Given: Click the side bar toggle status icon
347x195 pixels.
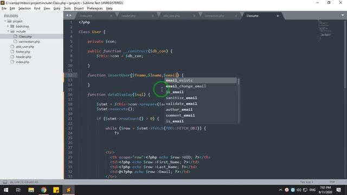Looking at the screenshot, I should tap(5, 182).
